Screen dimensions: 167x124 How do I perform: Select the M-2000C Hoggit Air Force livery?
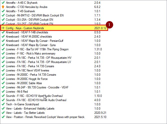pyautogui.click(x=26, y=79)
